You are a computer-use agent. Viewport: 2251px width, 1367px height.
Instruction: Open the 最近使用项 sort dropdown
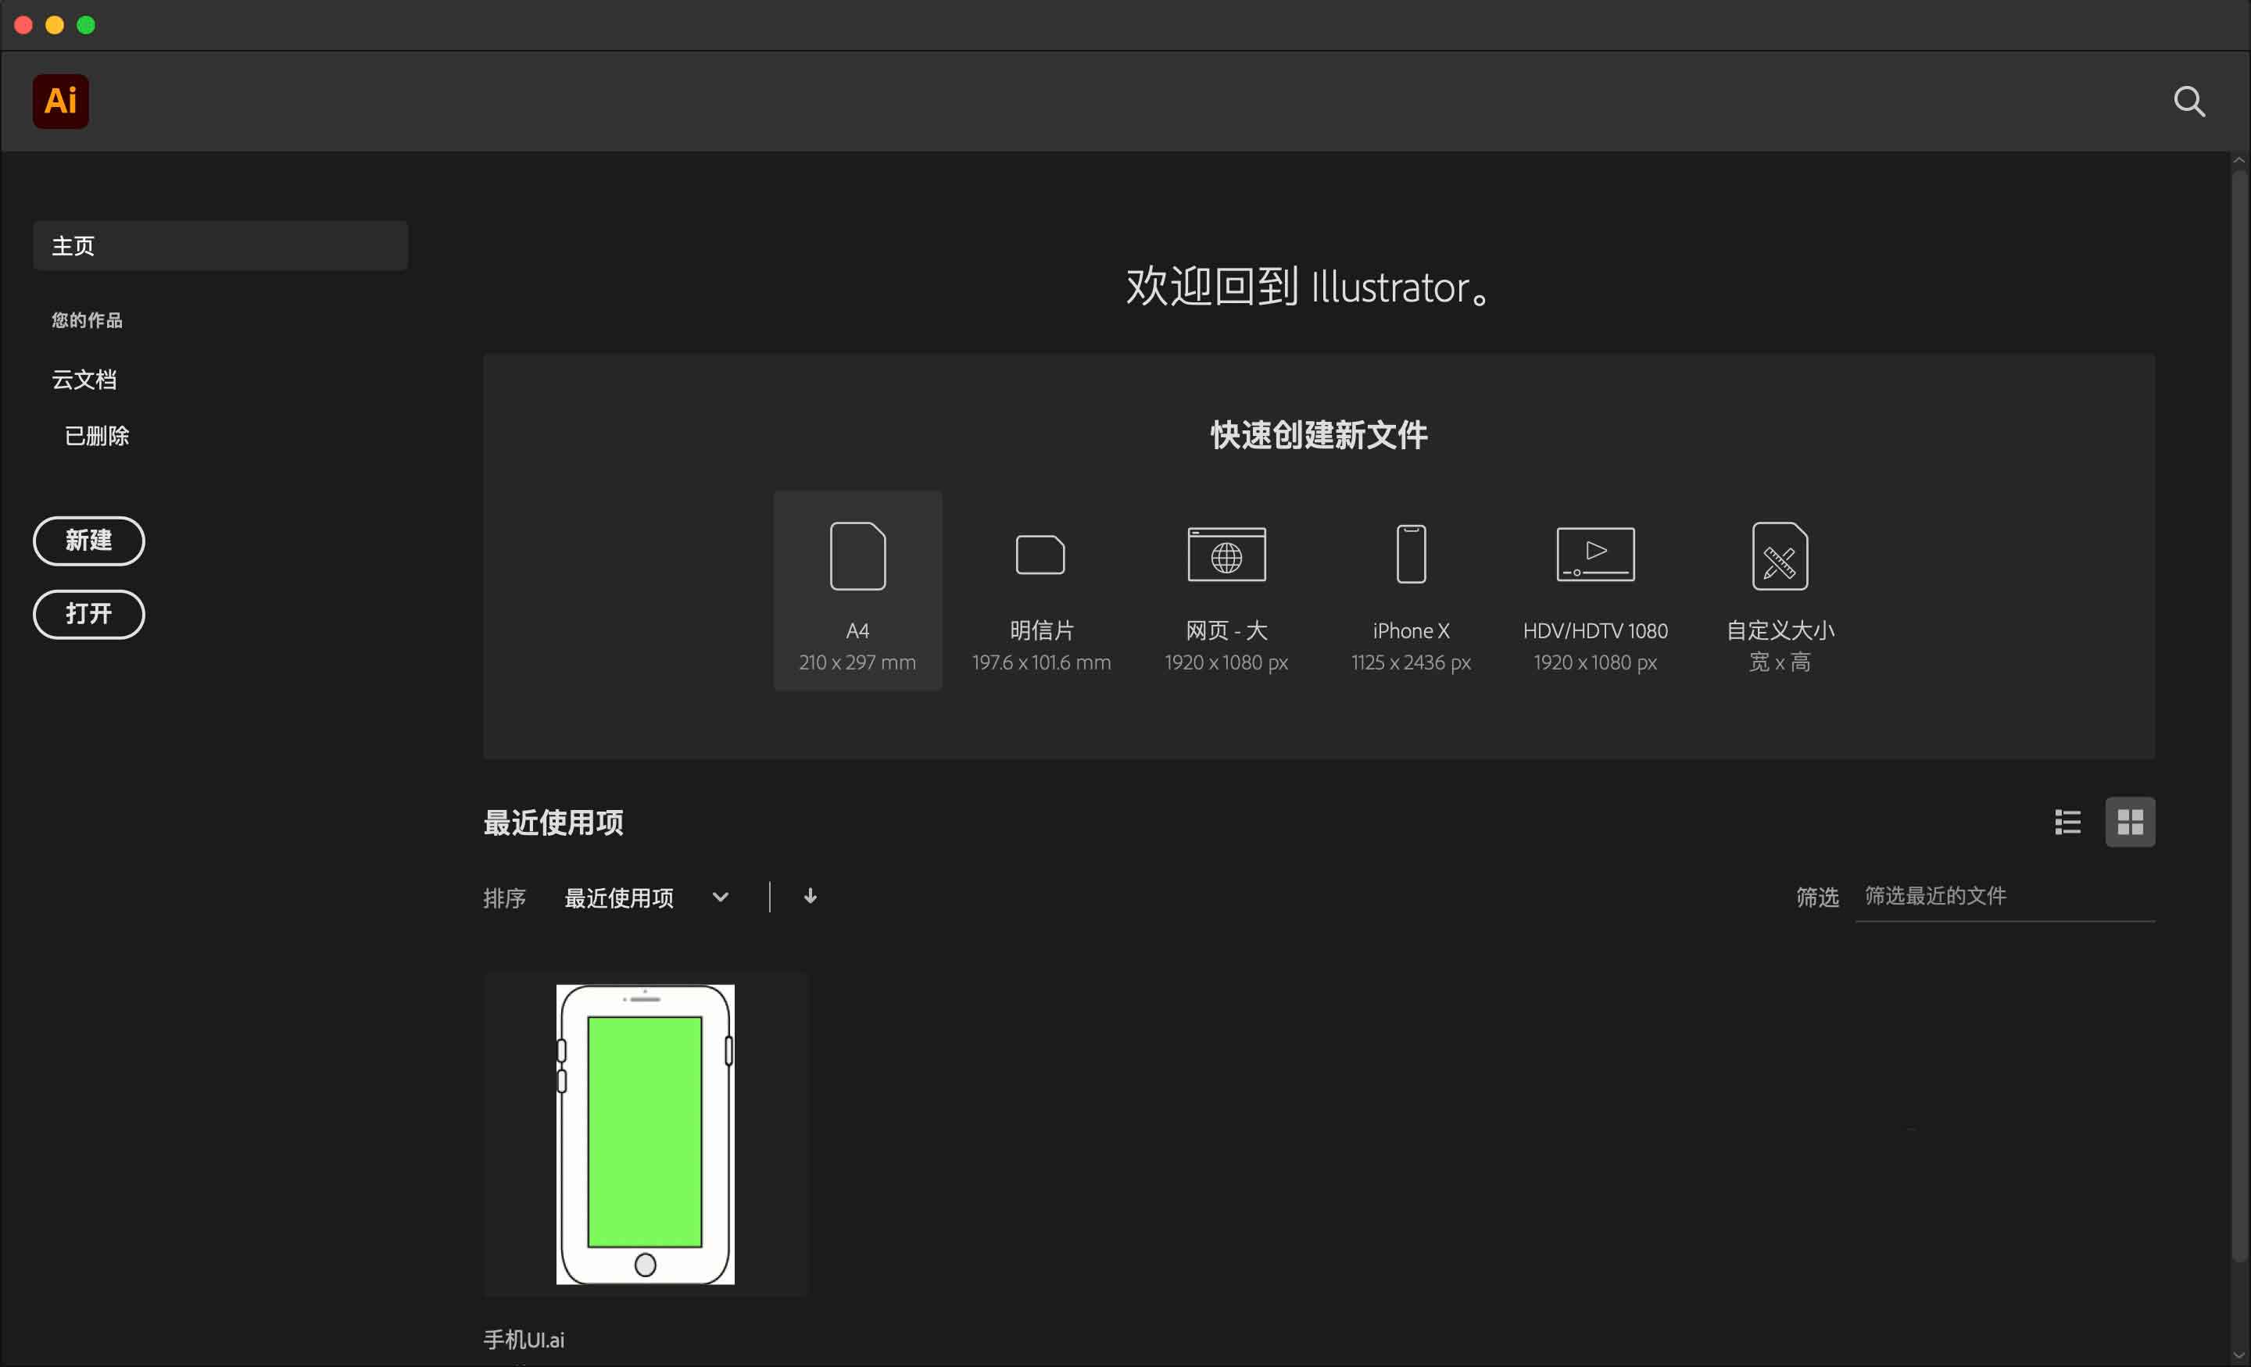(647, 898)
